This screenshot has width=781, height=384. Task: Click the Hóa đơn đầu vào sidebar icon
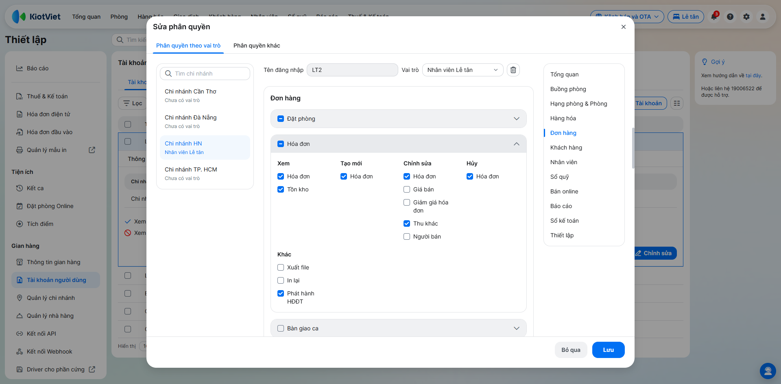click(x=20, y=132)
